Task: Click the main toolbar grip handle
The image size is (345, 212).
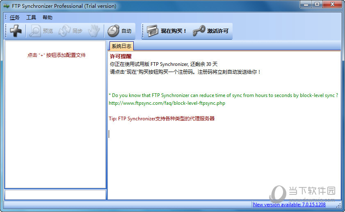Action: coord(6,31)
